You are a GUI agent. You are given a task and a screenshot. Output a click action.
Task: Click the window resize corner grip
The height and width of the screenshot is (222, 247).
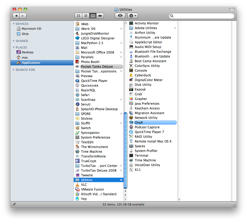coord(234,205)
